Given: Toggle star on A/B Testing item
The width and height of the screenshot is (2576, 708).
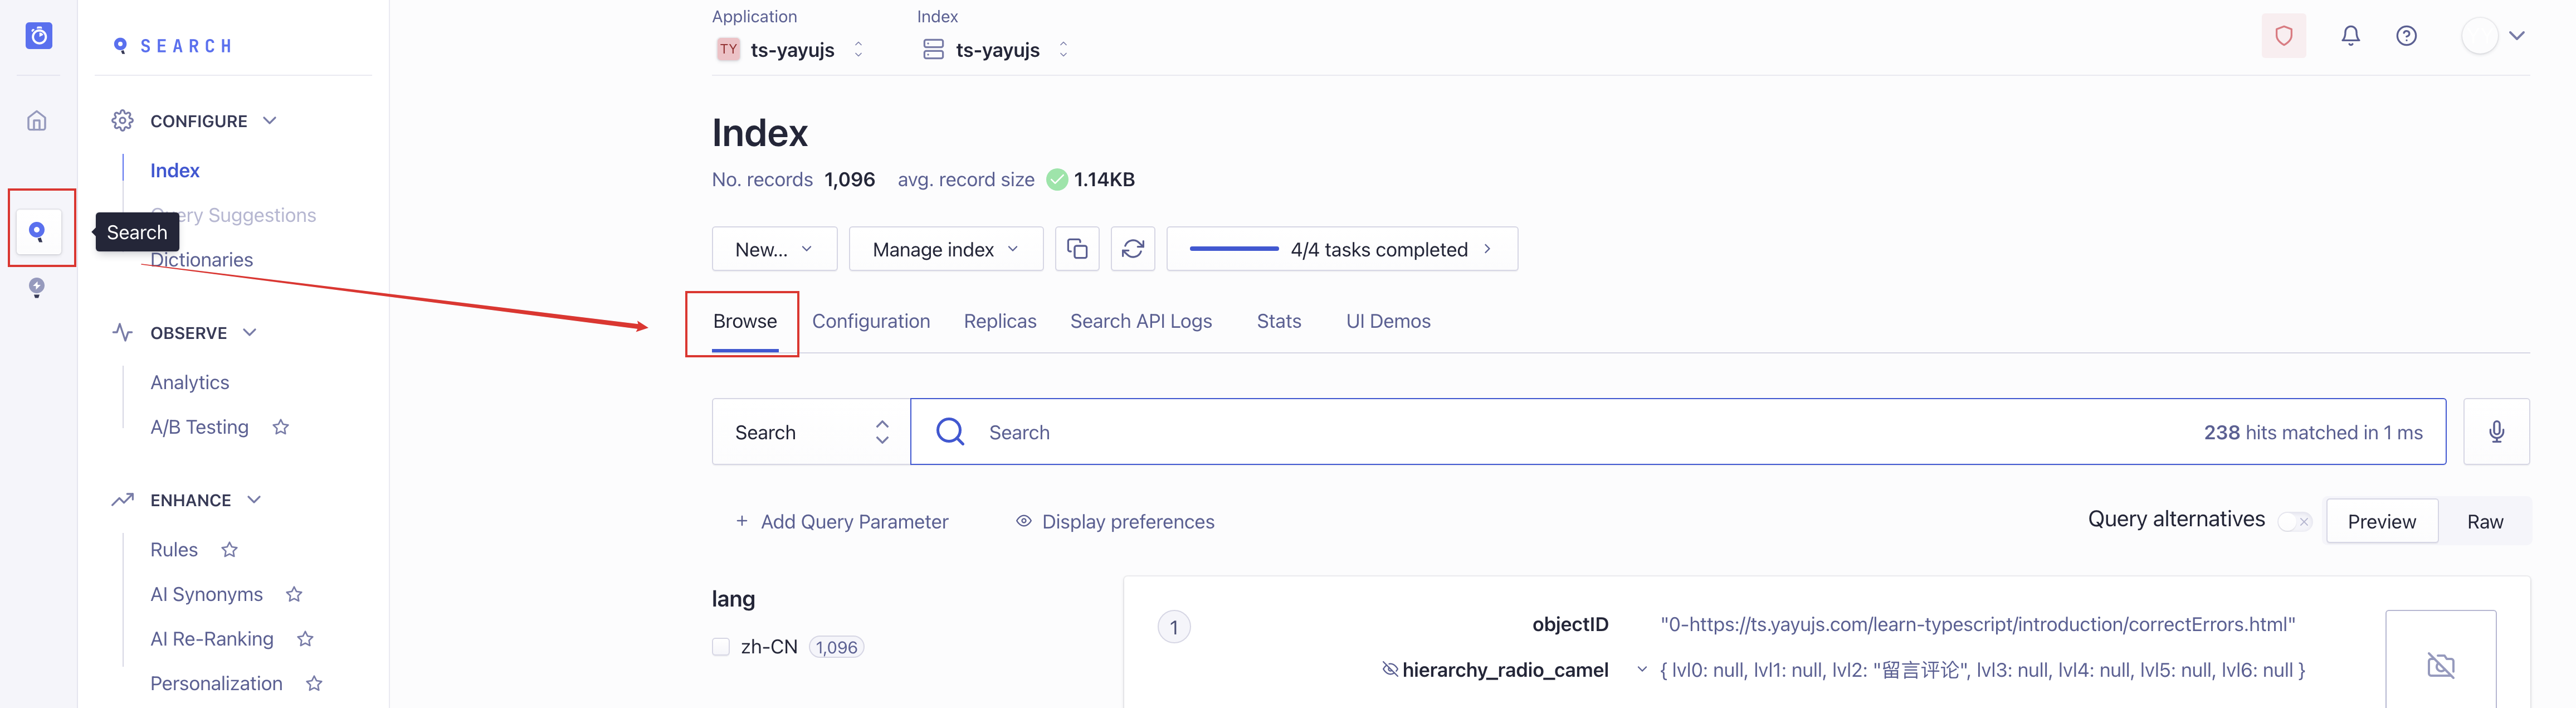Looking at the screenshot, I should tap(281, 427).
